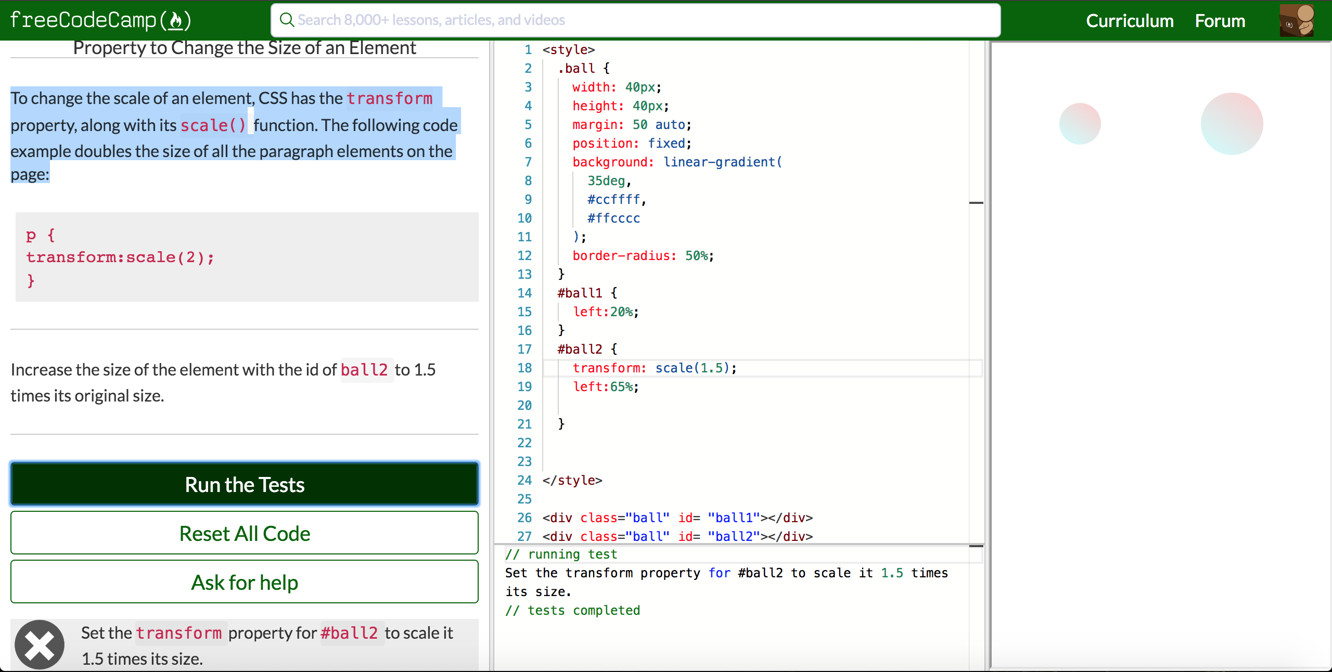Click Reset All Code
1332x672 pixels.
[244, 533]
